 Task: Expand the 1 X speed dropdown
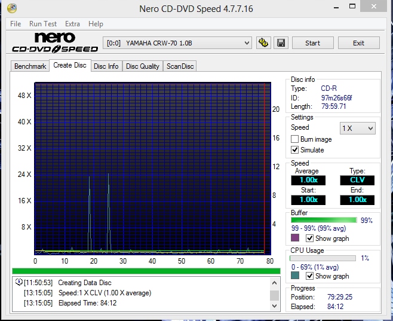tap(357, 129)
